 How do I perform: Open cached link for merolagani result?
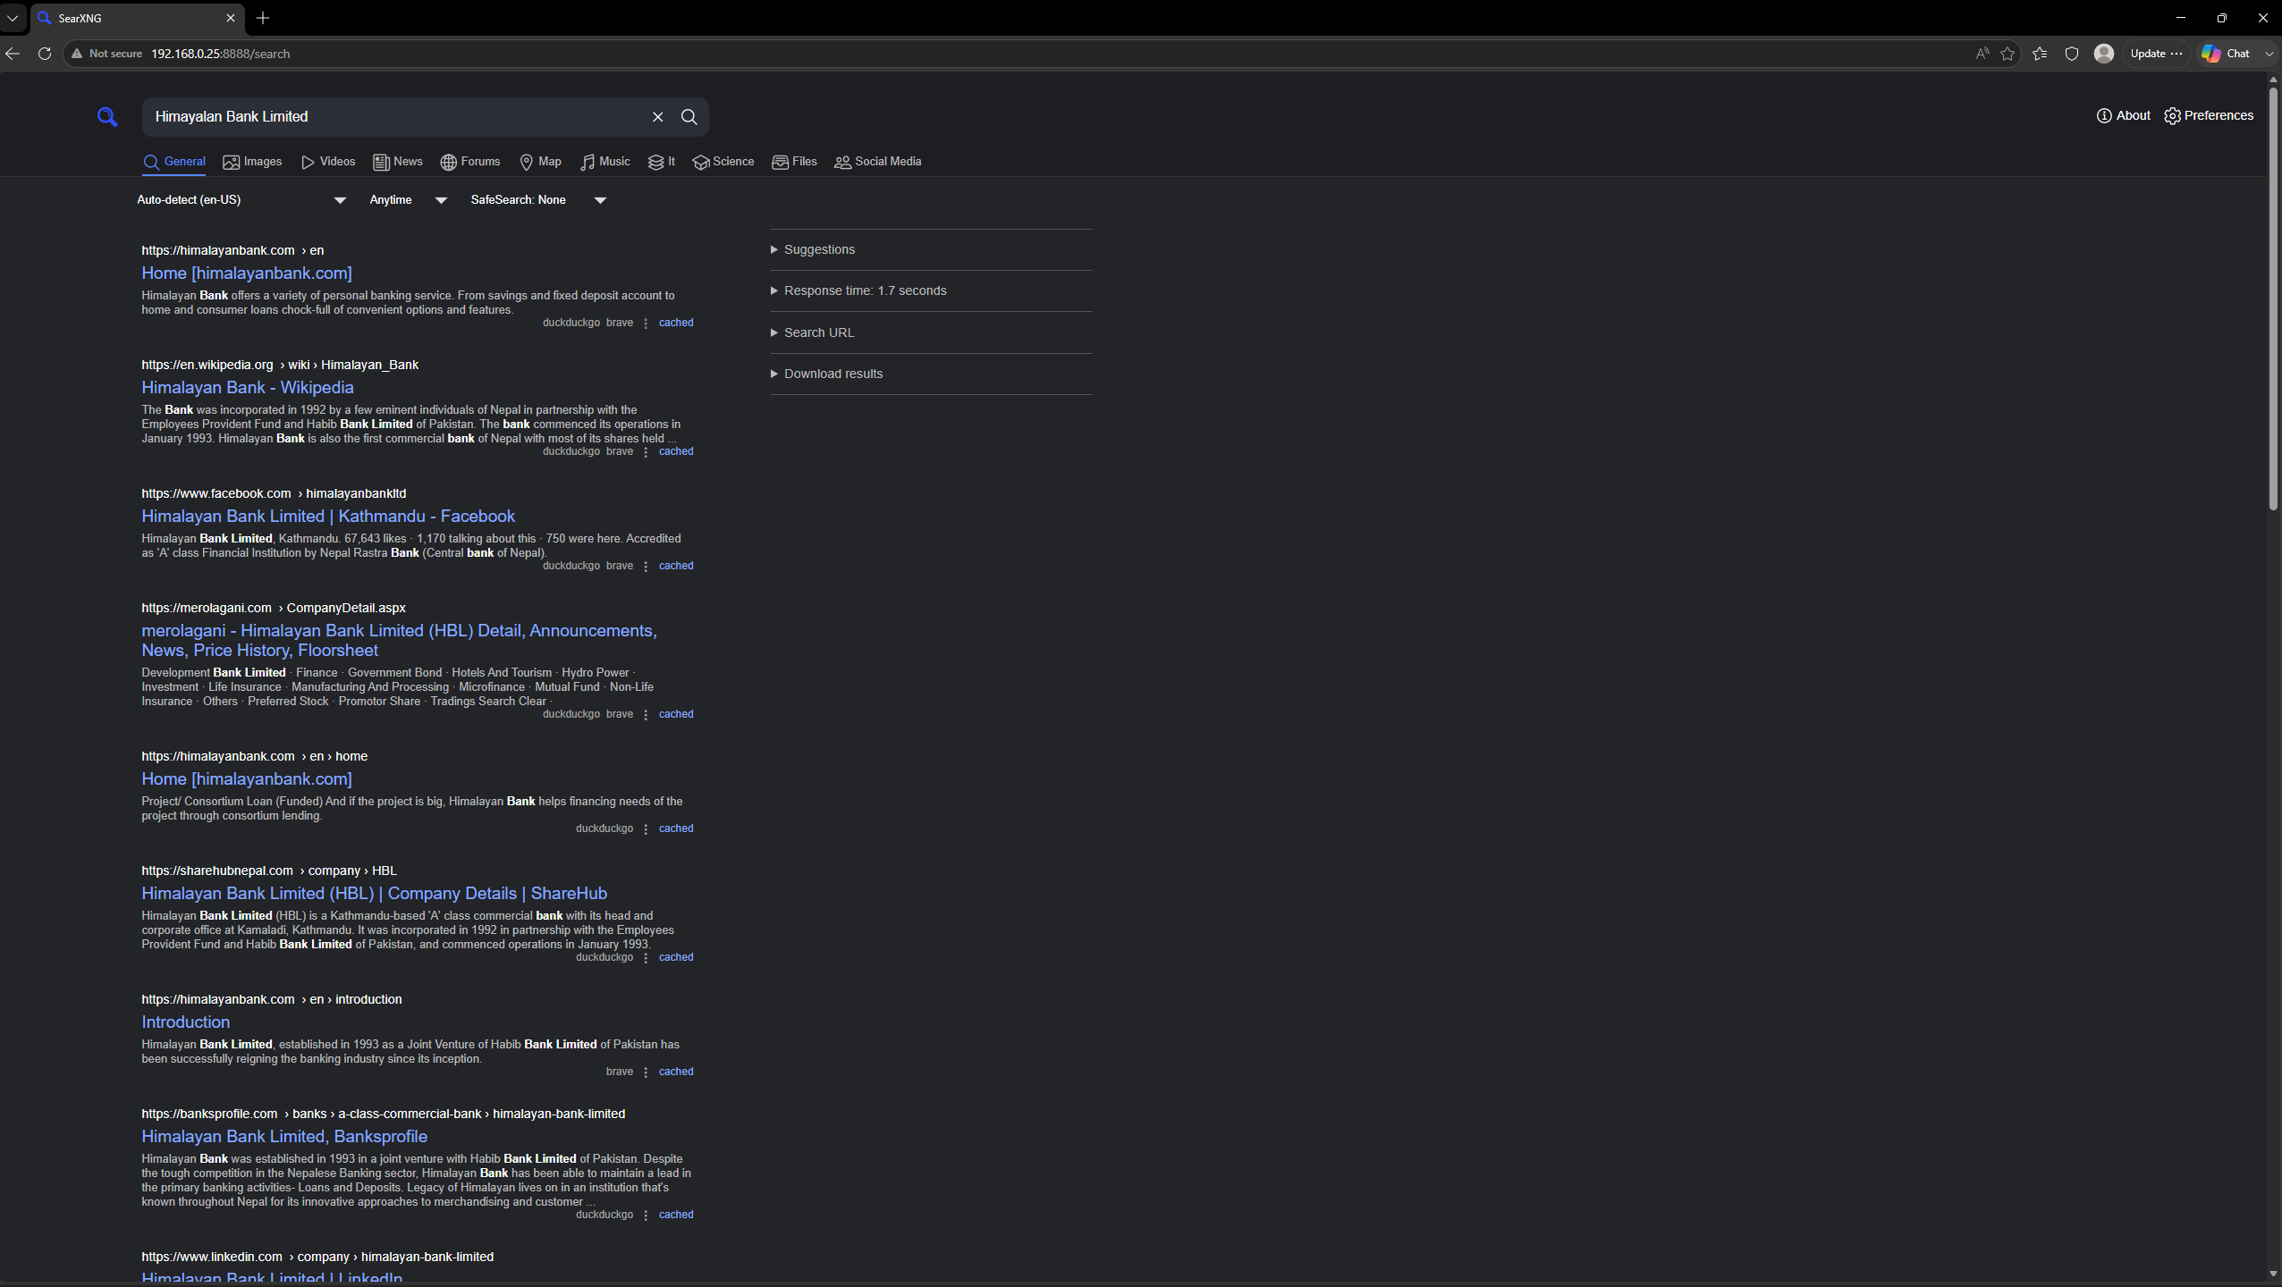coord(676,715)
